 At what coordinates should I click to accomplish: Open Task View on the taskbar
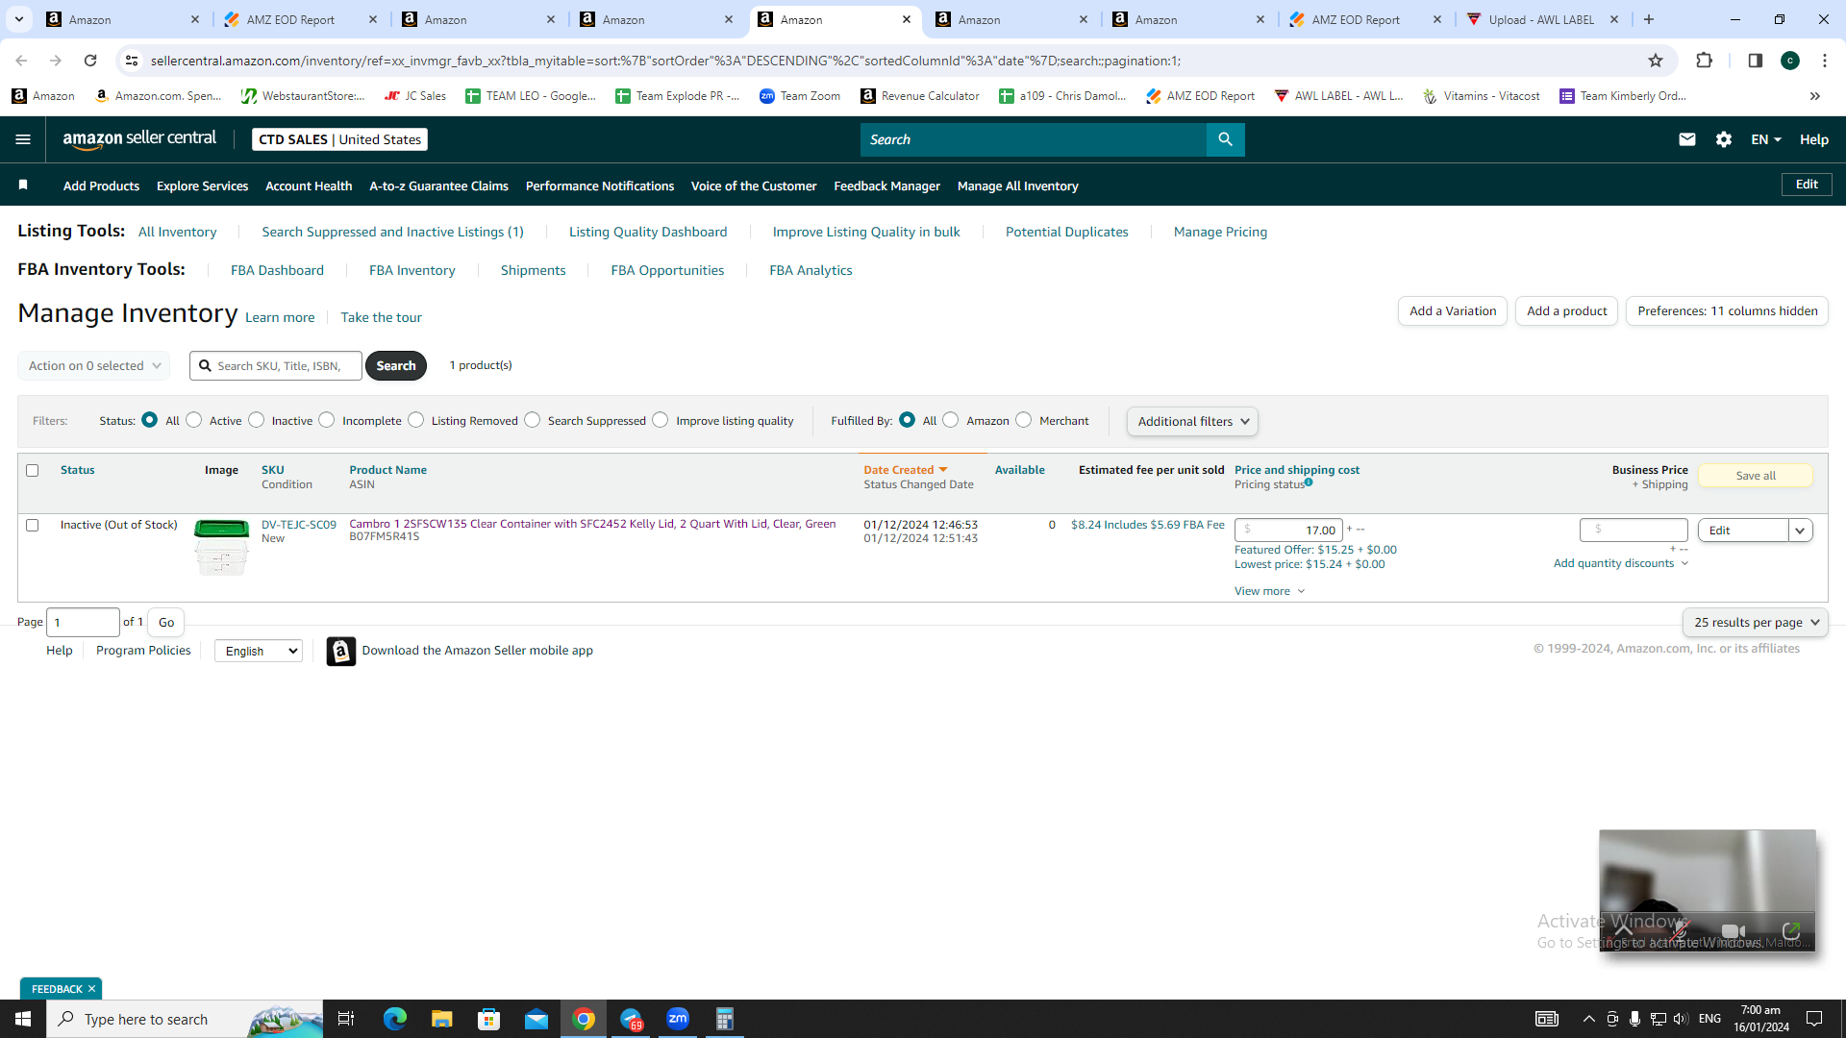(x=346, y=1019)
